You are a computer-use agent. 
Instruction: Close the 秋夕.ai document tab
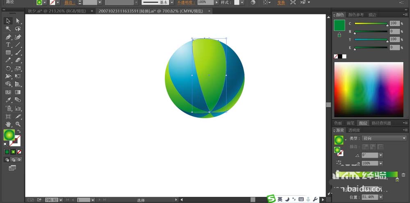(92, 11)
